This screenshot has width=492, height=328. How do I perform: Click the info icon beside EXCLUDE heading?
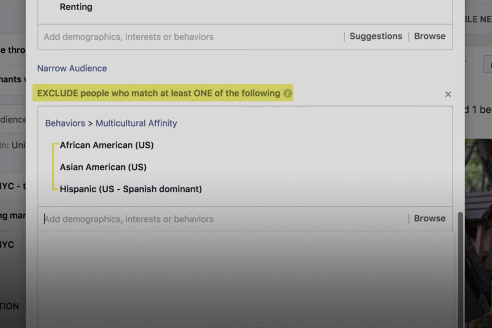coord(287,93)
